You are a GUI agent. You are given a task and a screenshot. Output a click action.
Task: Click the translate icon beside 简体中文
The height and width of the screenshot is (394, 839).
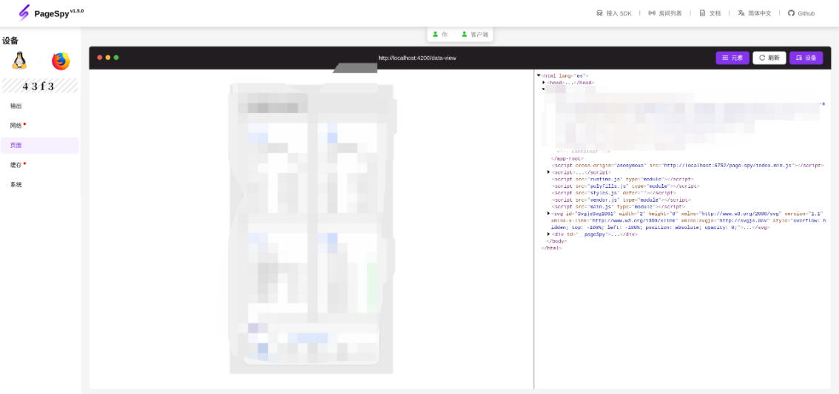coord(741,13)
